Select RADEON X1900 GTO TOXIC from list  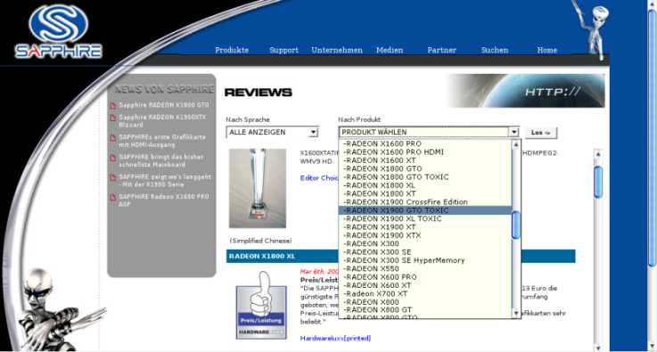point(425,210)
